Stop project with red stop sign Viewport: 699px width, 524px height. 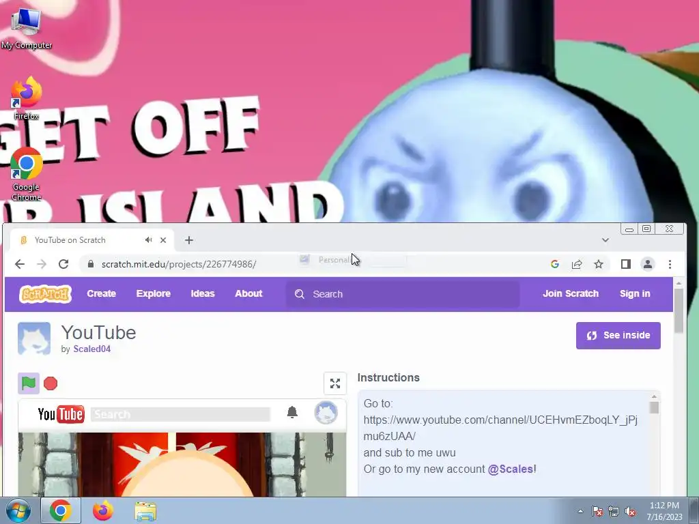[51, 383]
